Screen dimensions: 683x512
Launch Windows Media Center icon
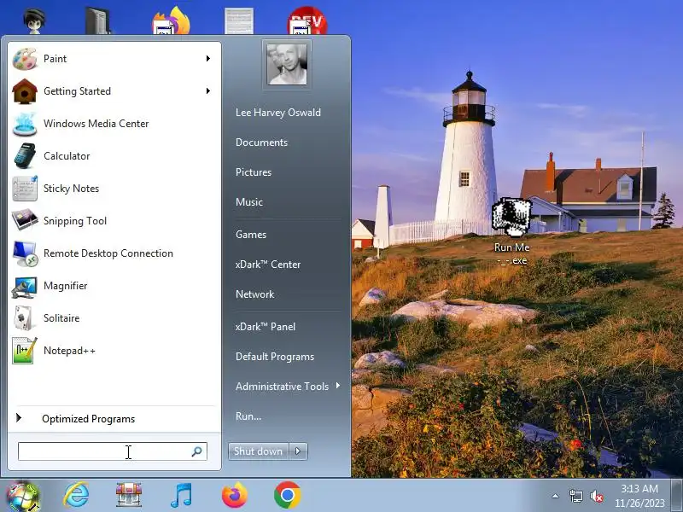click(x=25, y=124)
